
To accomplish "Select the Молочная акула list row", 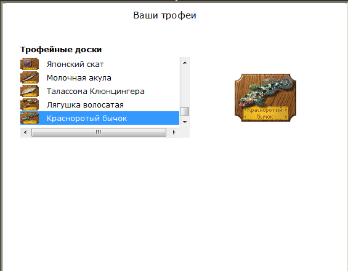I will 100,77.
